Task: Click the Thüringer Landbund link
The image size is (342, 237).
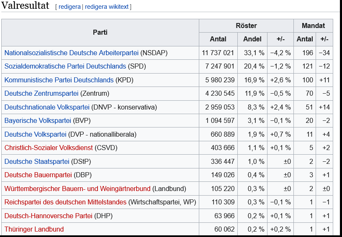Action: tap(34, 229)
